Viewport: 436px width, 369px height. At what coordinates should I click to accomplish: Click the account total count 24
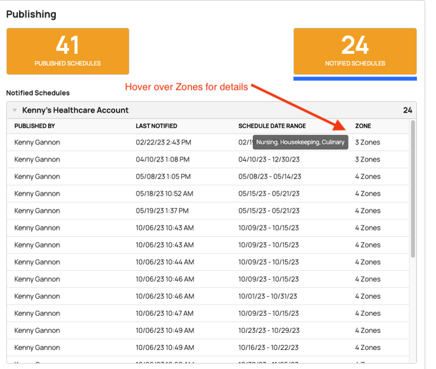coord(407,110)
